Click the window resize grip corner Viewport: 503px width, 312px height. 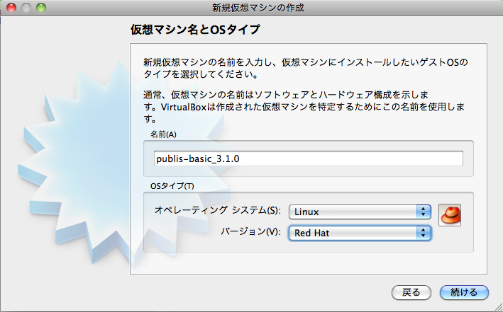[x=498, y=307]
